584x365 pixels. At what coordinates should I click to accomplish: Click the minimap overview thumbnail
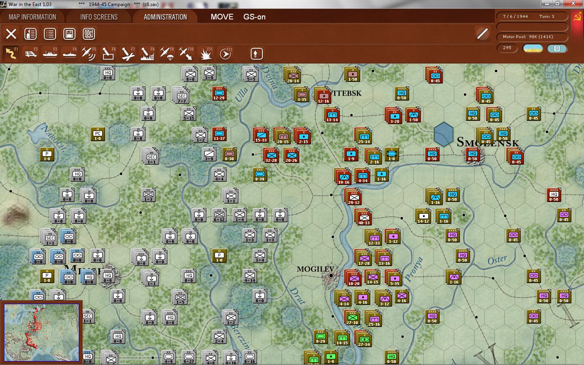point(41,332)
